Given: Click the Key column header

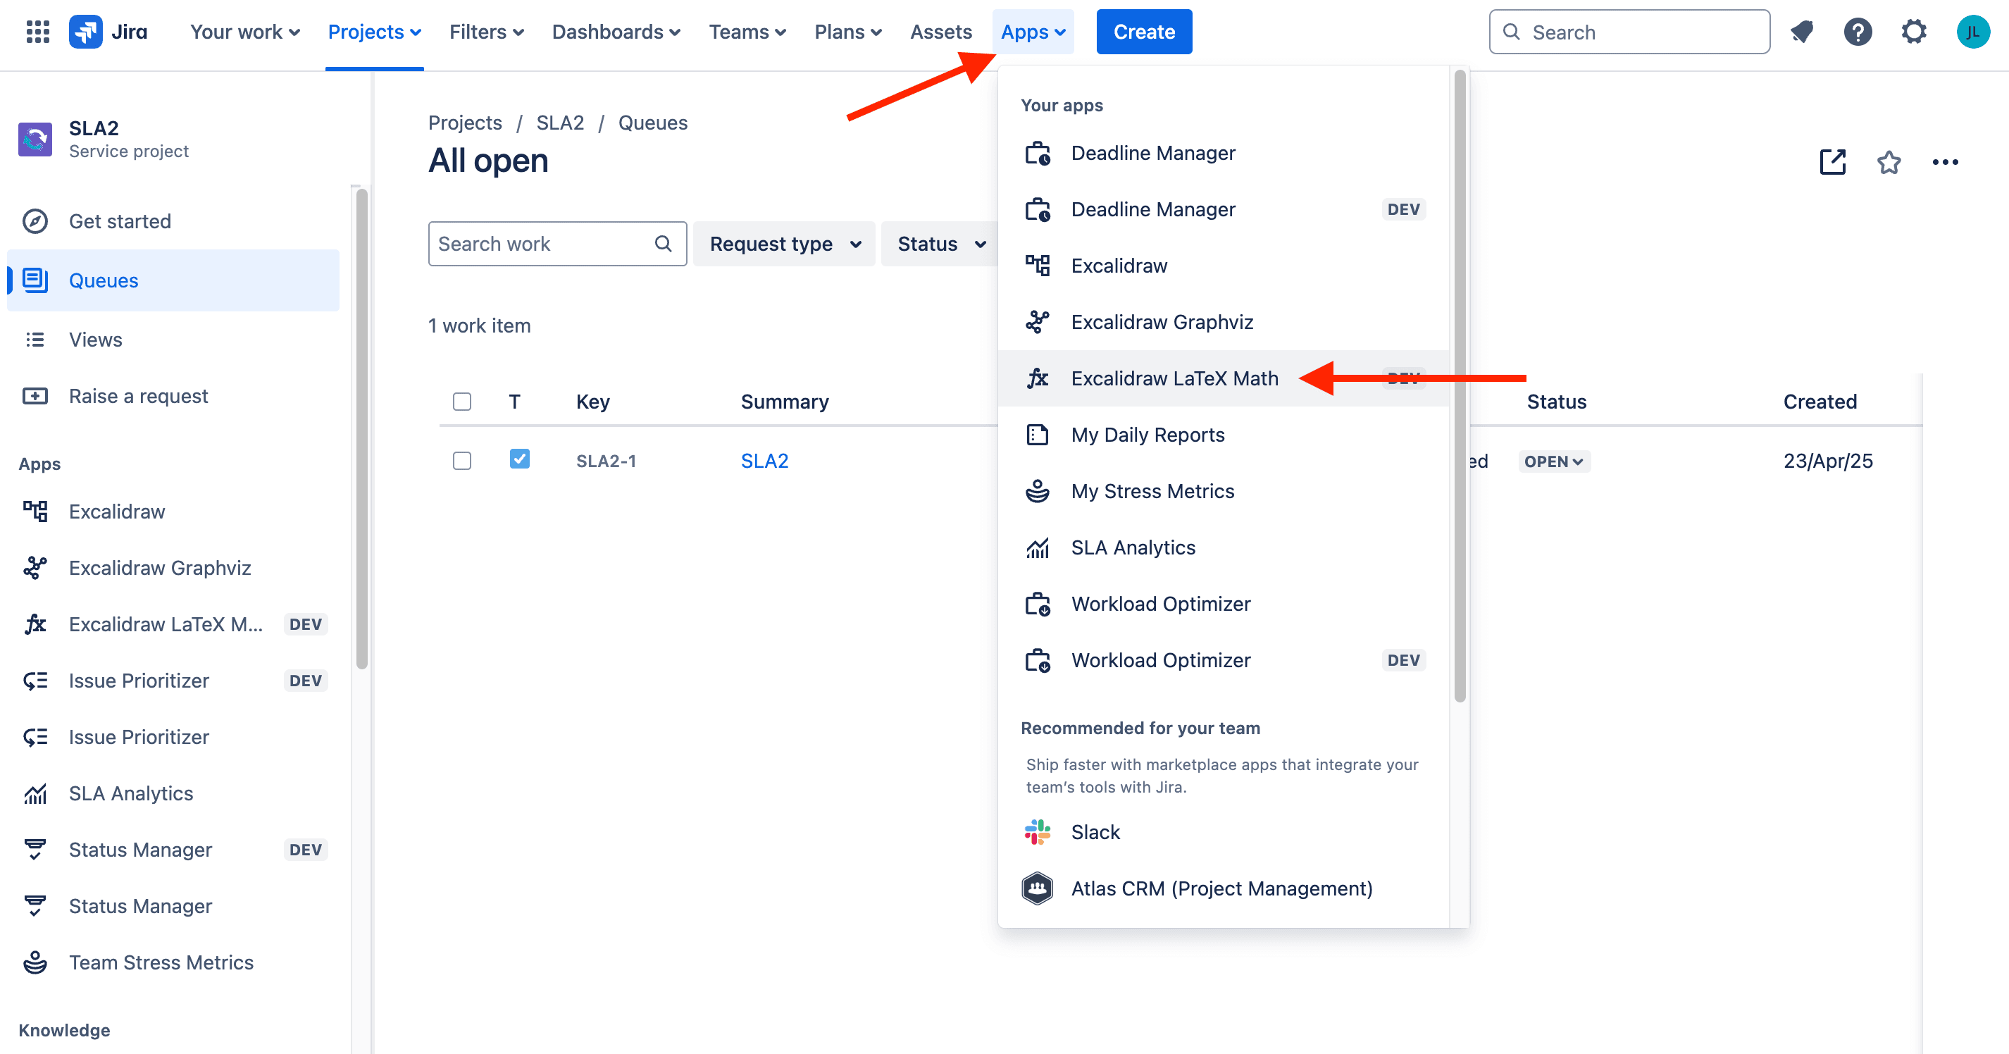Looking at the screenshot, I should point(592,402).
